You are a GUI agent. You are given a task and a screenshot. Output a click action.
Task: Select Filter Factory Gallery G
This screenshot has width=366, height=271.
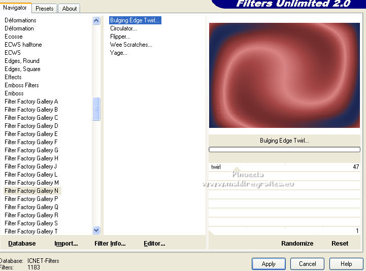tap(31, 150)
